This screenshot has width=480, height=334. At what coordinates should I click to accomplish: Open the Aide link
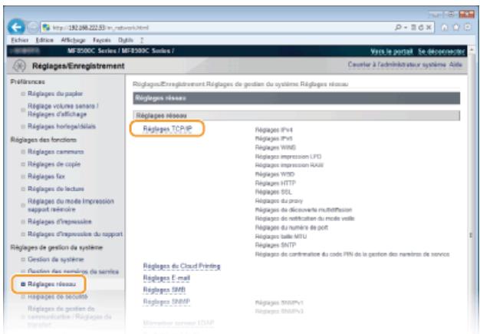(455, 64)
